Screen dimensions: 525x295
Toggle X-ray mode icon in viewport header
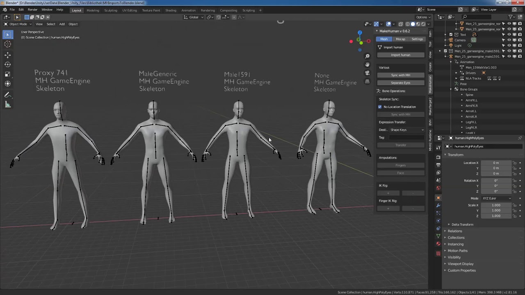point(401,24)
